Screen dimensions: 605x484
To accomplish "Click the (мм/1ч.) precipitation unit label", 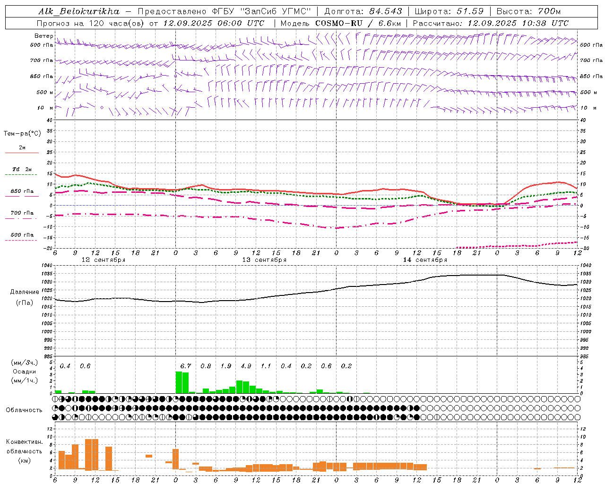I will pos(25,380).
